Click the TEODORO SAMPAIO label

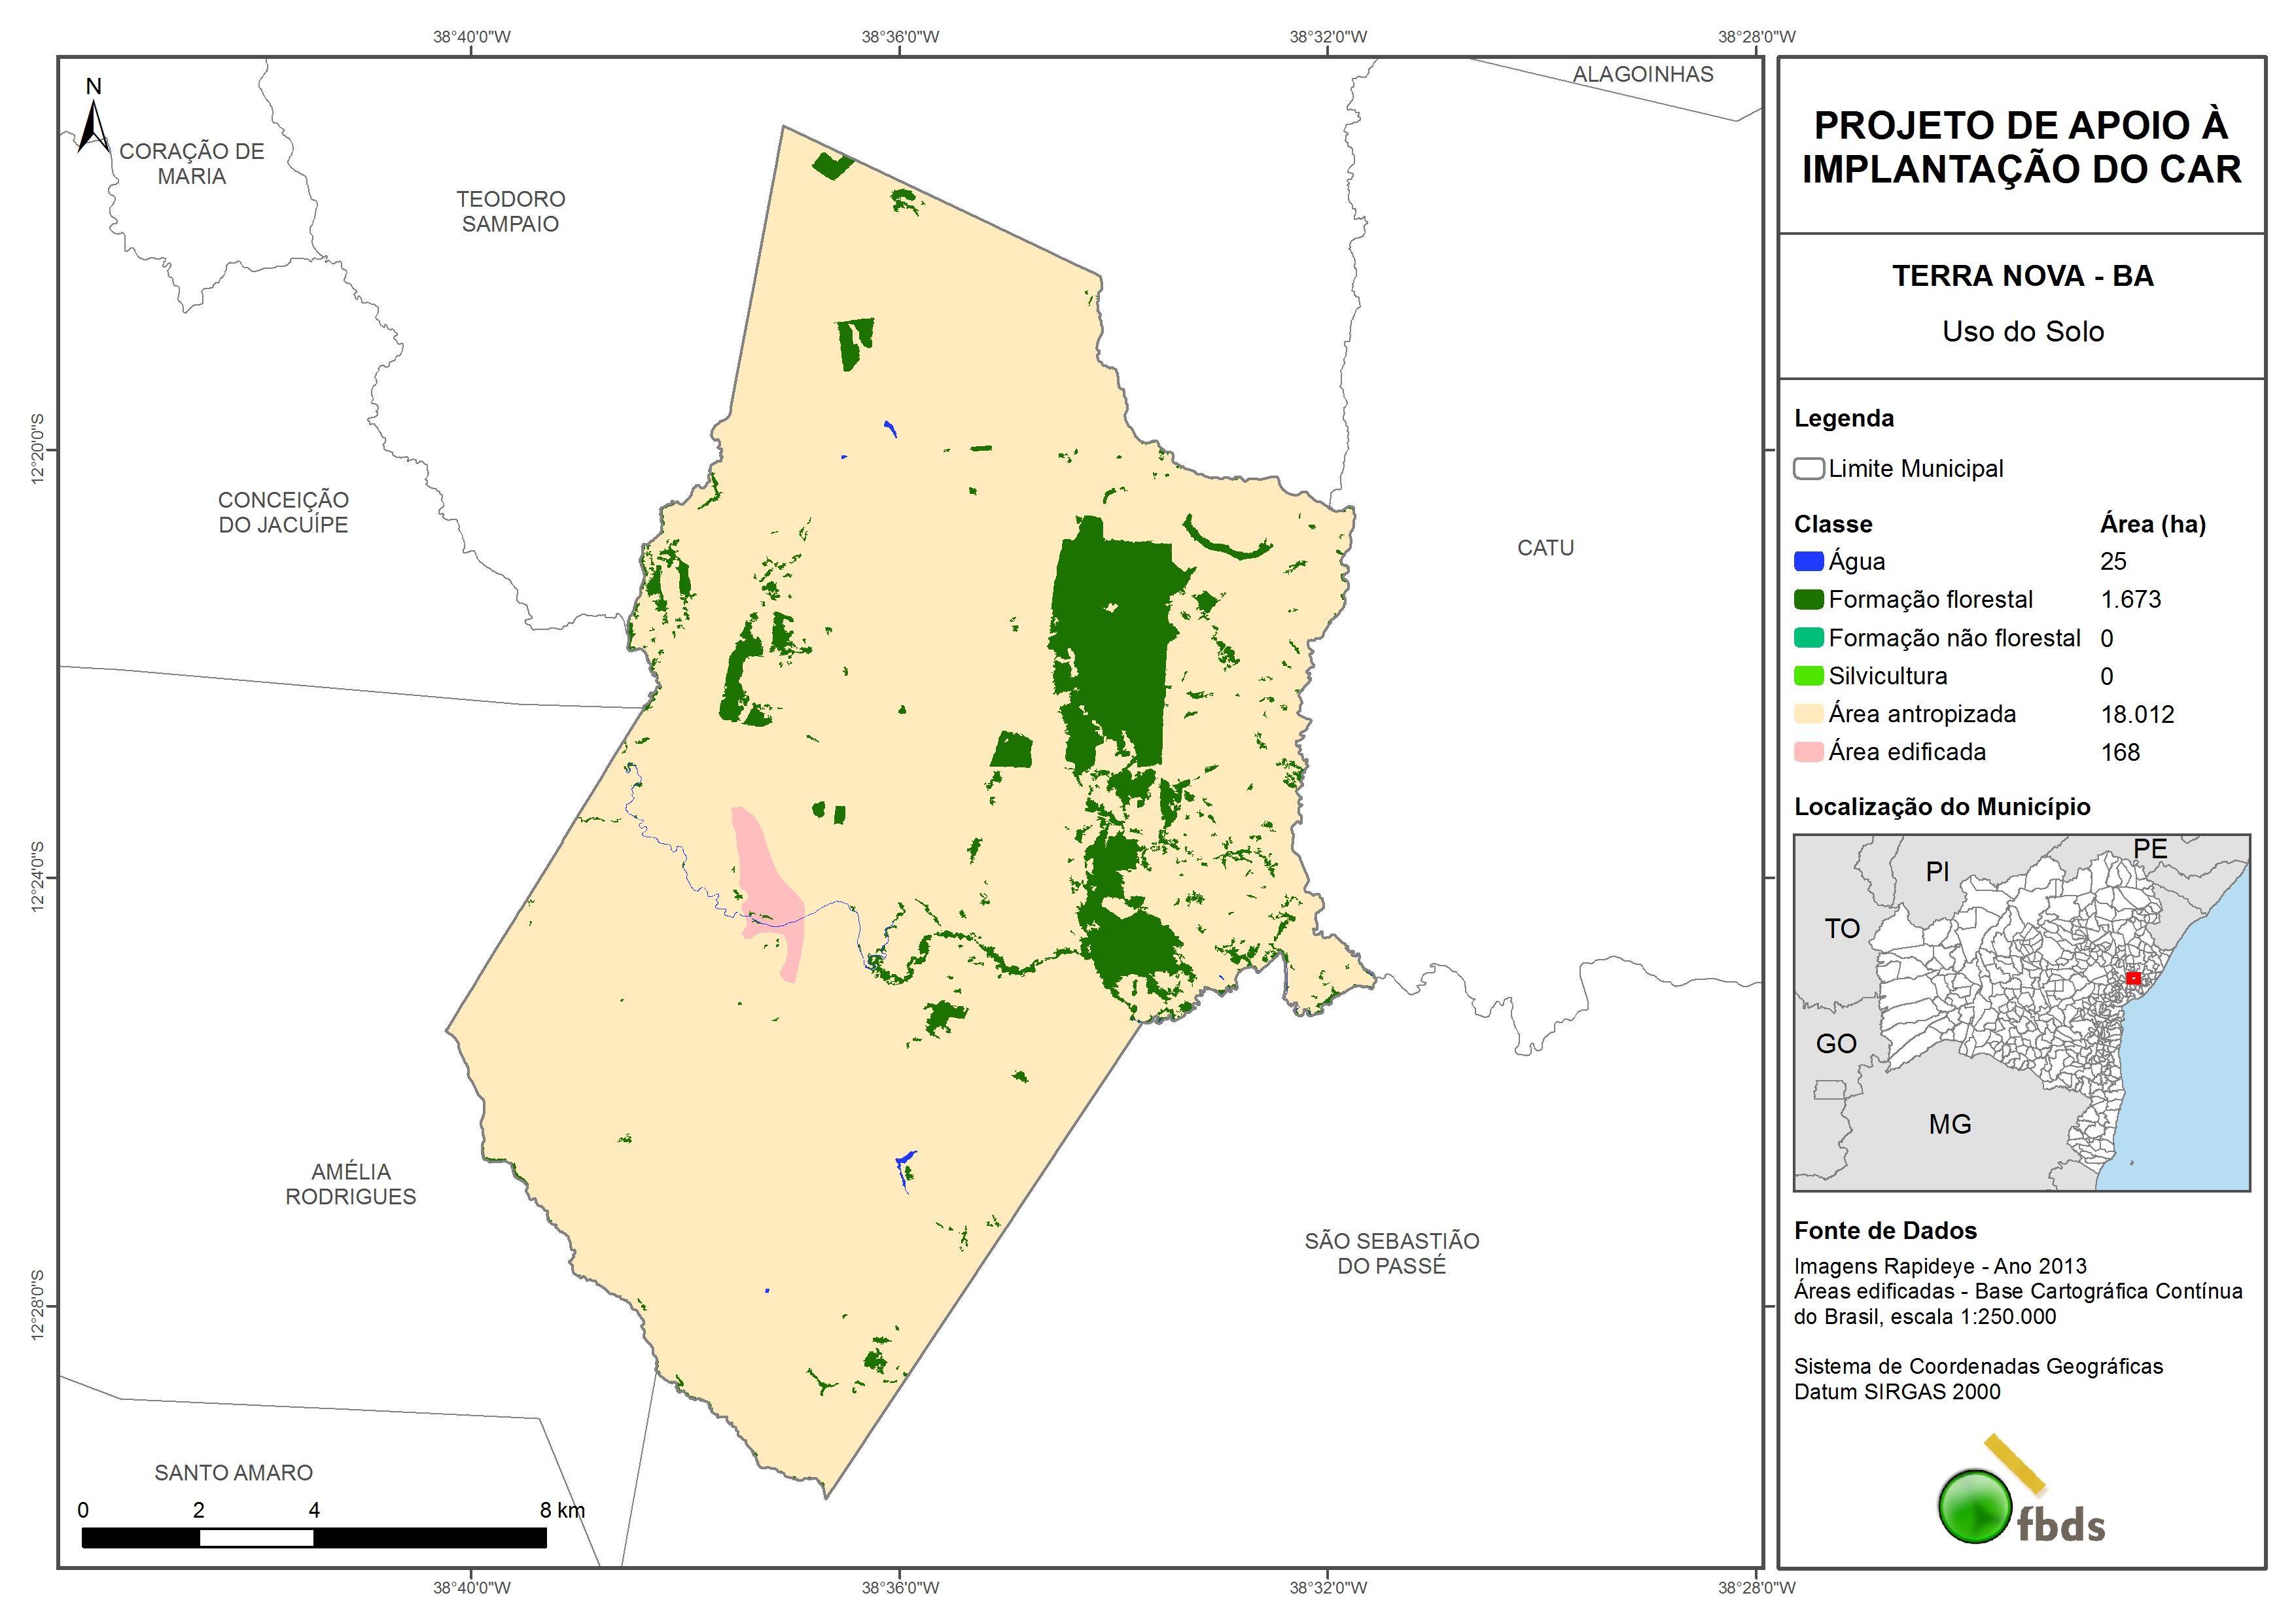point(510,211)
